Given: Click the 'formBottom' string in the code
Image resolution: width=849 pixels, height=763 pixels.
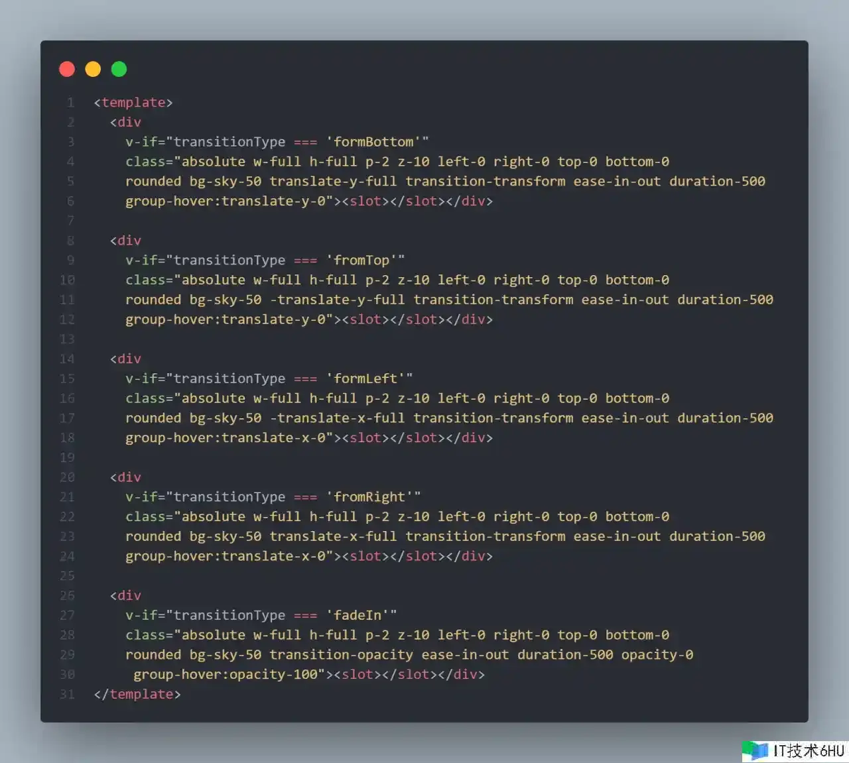Looking at the screenshot, I should click(373, 142).
